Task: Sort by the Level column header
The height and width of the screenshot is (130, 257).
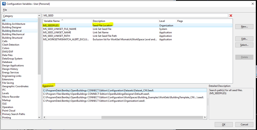Action: tap(167, 21)
